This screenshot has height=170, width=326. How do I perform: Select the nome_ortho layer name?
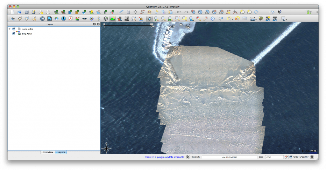click(28, 29)
